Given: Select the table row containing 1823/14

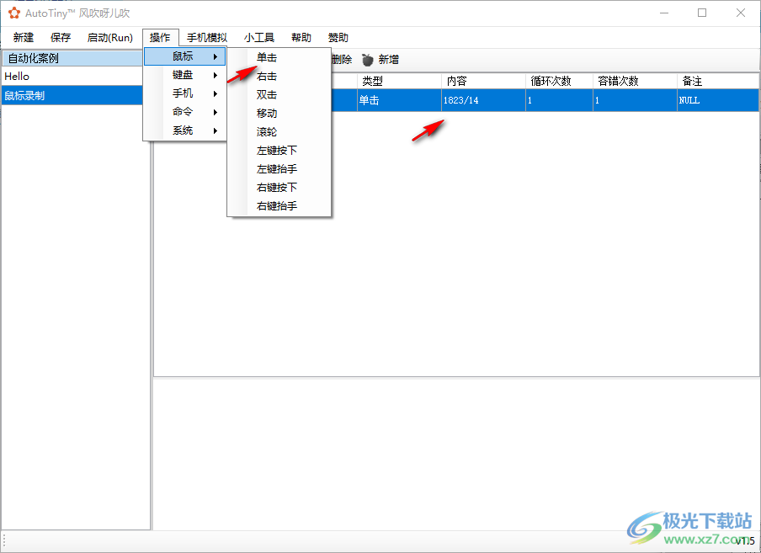Looking at the screenshot, I should pyautogui.click(x=471, y=99).
